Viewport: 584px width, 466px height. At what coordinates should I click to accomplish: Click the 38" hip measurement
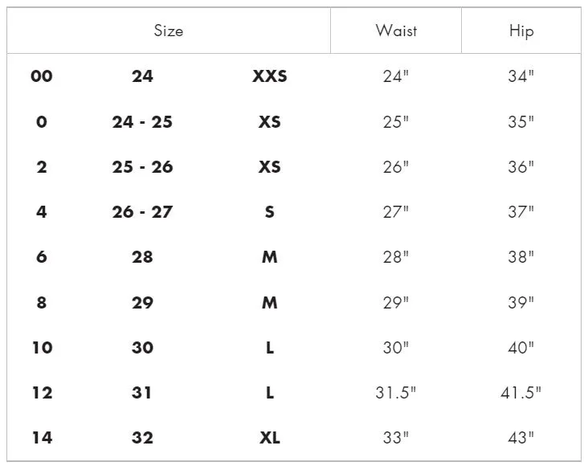pos(521,257)
